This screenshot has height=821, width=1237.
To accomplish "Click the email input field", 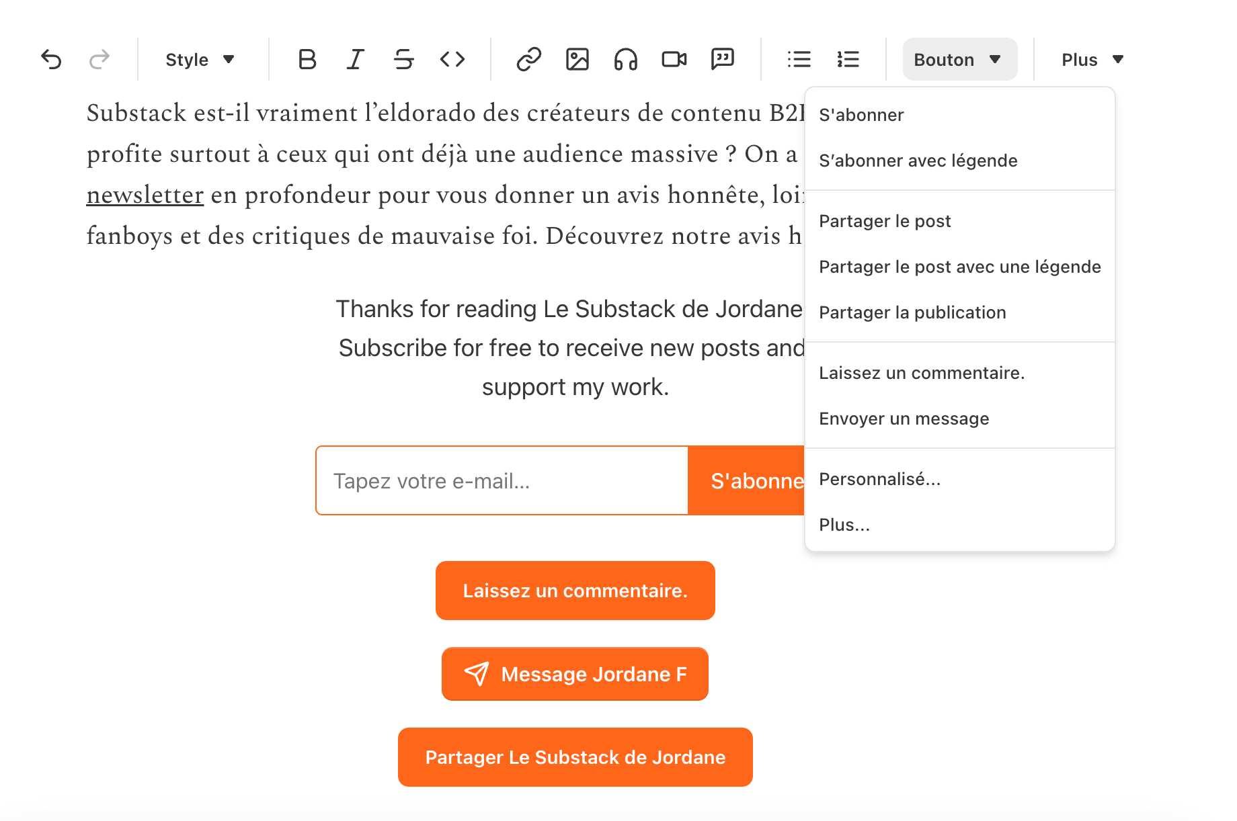I will (502, 481).
